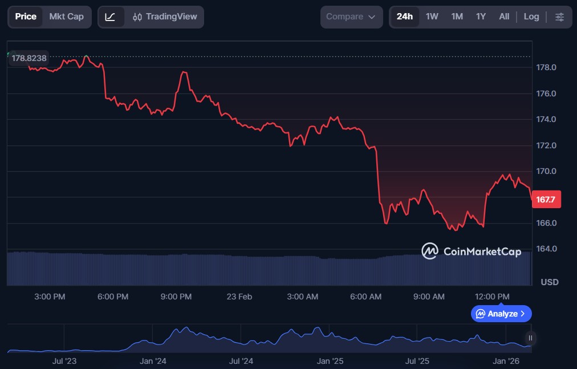
Task: Click the Analyze arrow icon
Action: coord(523,314)
